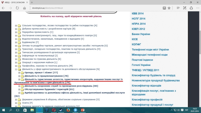Image resolution: width=201 pixels, height=113 pixels.
Task: Open Opera browser from taskbar
Action: [x=54, y=110]
